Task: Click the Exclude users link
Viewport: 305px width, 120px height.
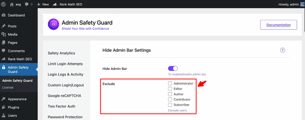Action: point(177,110)
